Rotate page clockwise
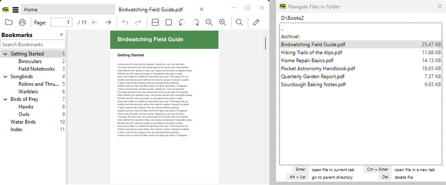The image size is (446, 185). [x=196, y=22]
